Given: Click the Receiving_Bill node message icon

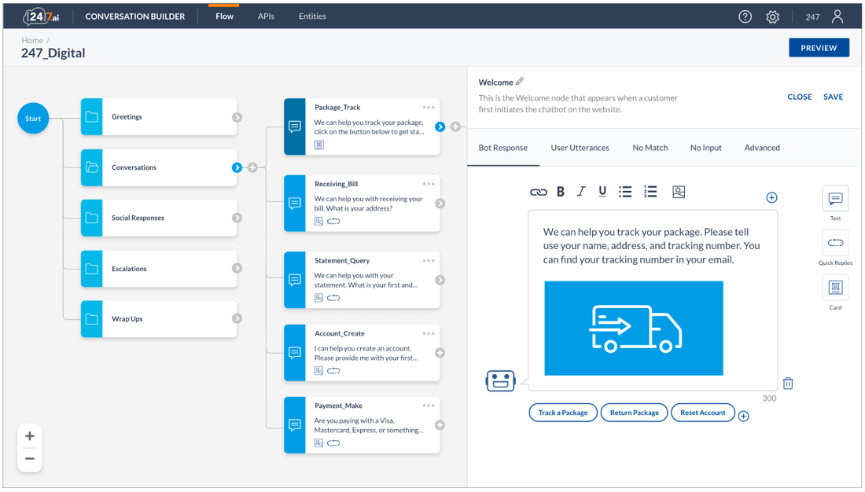Looking at the screenshot, I should point(295,204).
